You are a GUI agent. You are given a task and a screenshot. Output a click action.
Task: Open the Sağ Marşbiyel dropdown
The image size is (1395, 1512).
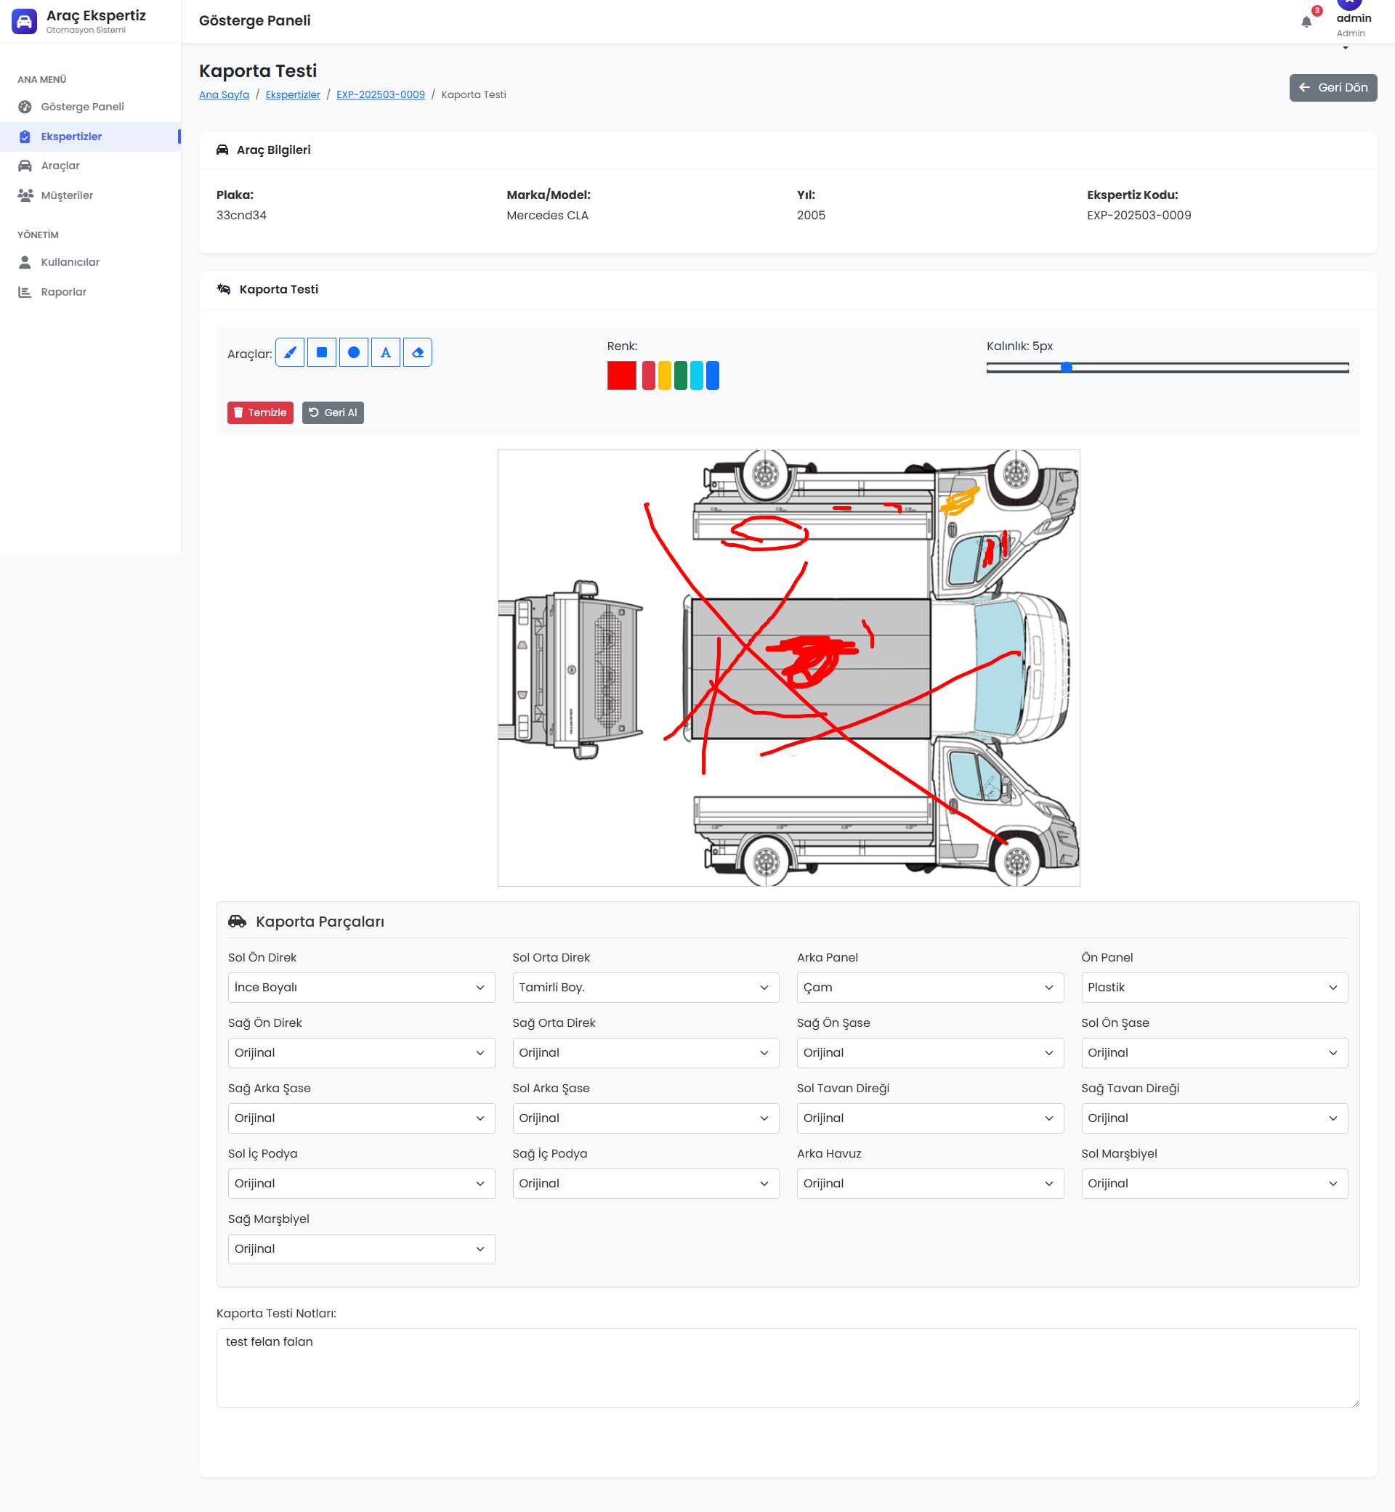click(x=362, y=1249)
